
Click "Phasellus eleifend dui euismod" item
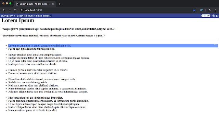coord(42,79)
